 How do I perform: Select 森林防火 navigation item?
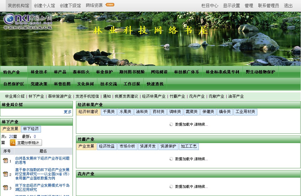81,72
